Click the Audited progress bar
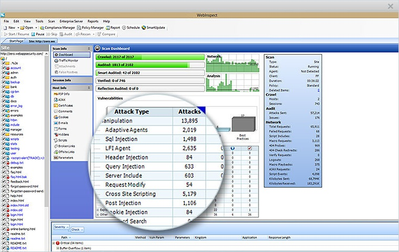The height and width of the screenshot is (252, 399). click(149, 65)
